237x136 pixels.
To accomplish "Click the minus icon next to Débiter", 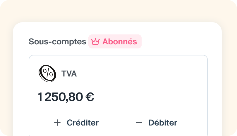I will click(139, 123).
